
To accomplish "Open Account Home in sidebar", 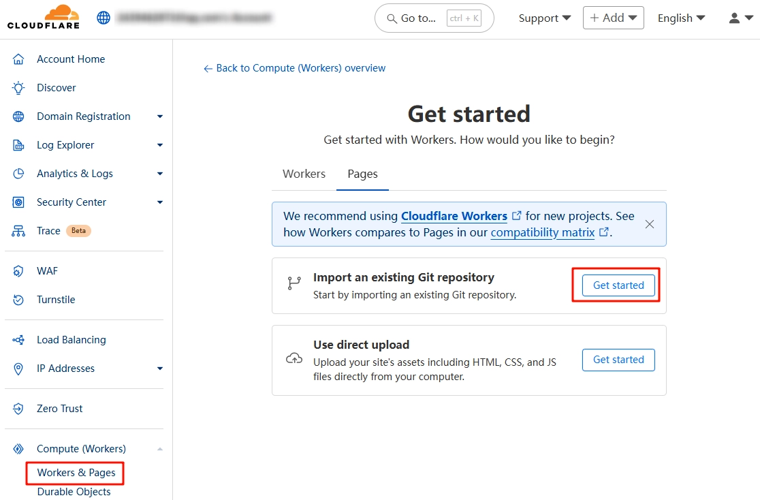I will coord(71,59).
